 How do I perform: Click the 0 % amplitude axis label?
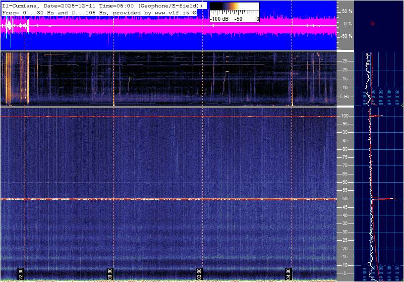tap(348, 23)
